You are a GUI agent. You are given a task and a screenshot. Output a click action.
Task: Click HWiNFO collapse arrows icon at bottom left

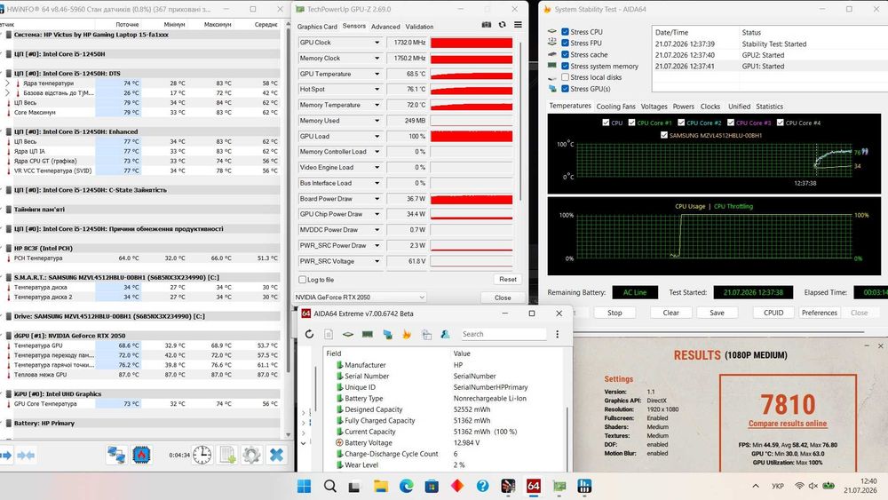(26, 456)
